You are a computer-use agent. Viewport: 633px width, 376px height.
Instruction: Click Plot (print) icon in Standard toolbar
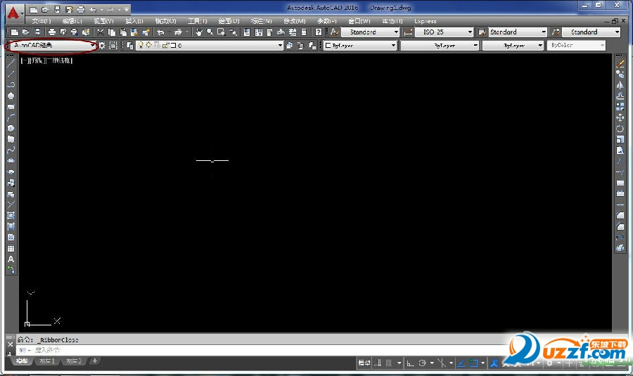pyautogui.click(x=51, y=32)
